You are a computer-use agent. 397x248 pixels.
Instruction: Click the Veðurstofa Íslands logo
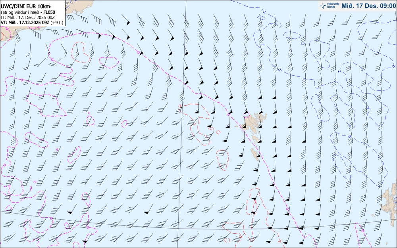pyautogui.click(x=330, y=6)
